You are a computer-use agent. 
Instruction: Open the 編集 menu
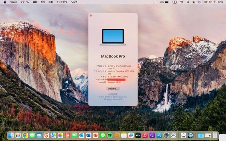point(35,2)
